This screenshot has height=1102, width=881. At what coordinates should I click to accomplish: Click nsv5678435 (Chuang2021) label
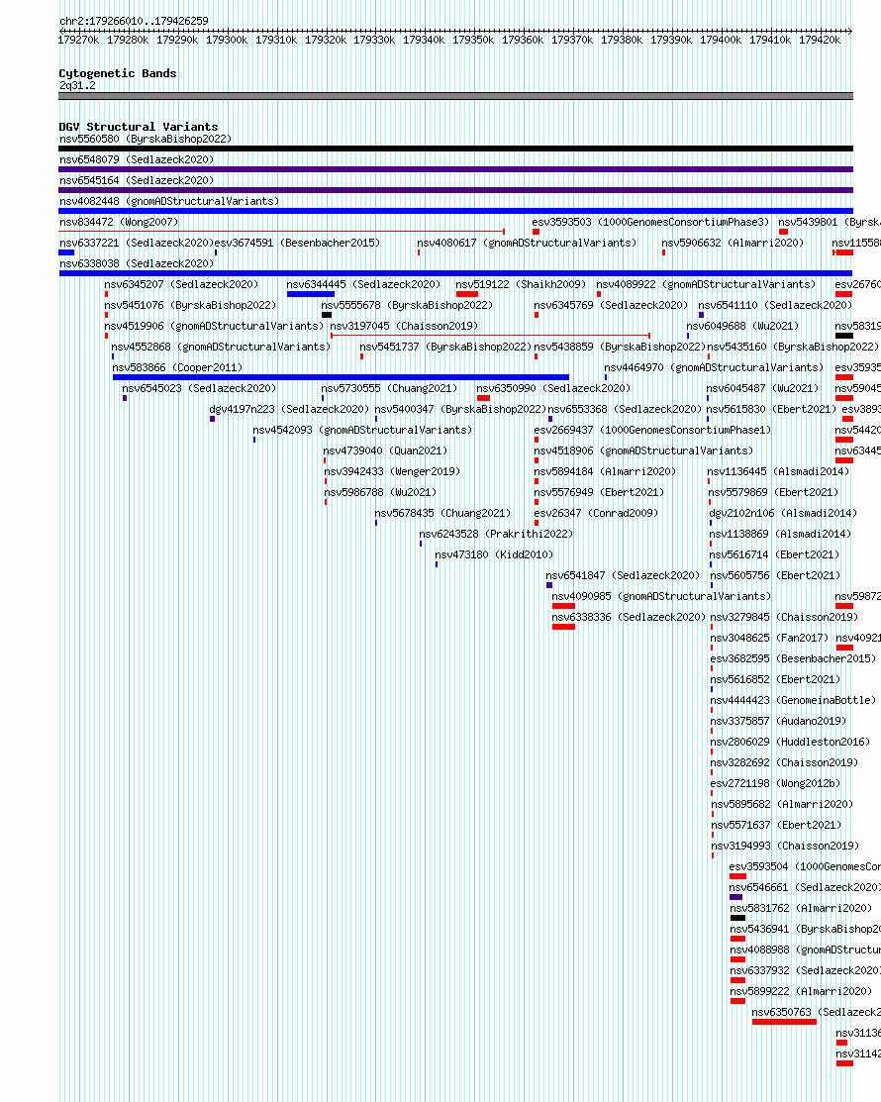(442, 513)
